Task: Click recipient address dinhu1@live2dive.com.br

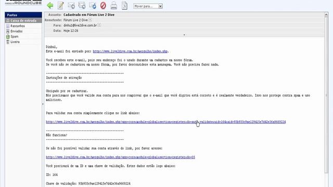Action: tap(80, 25)
